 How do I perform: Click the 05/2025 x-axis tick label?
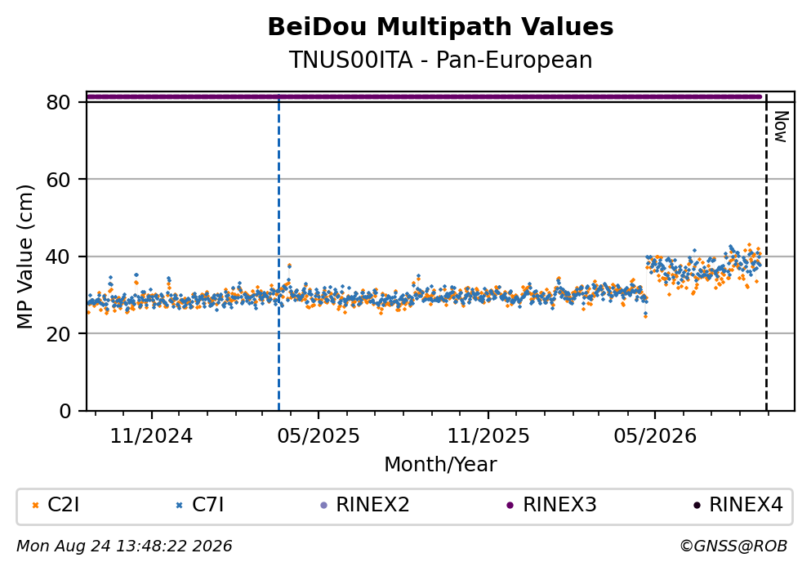point(318,436)
